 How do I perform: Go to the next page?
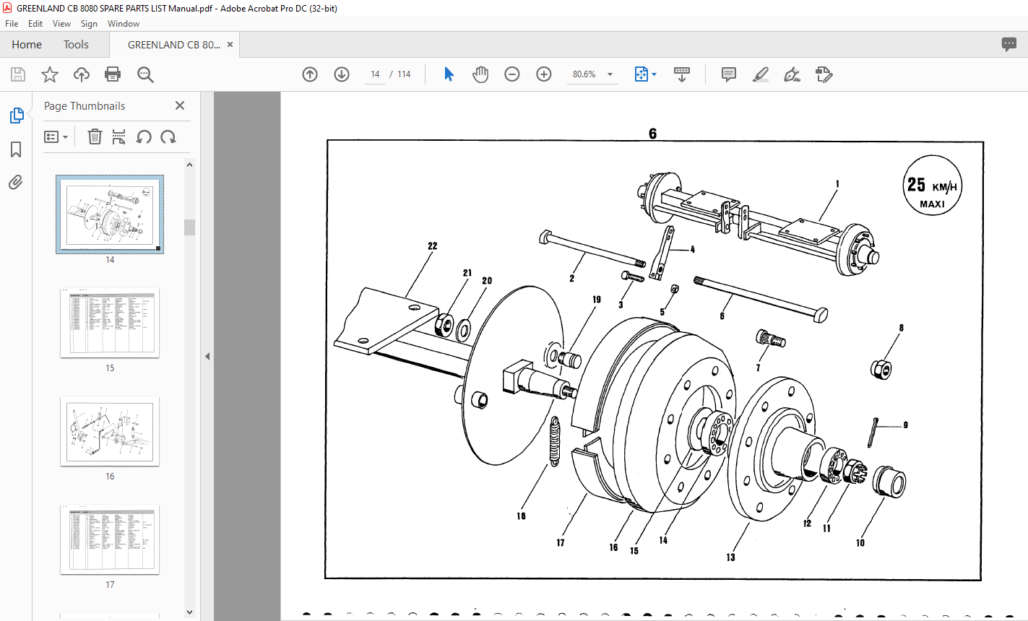(x=342, y=74)
